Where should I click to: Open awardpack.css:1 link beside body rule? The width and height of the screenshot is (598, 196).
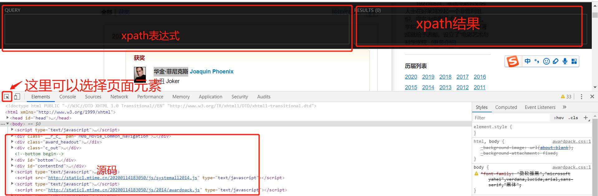click(572, 167)
